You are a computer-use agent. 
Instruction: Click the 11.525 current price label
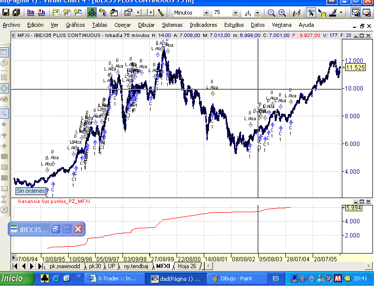pyautogui.click(x=355, y=68)
